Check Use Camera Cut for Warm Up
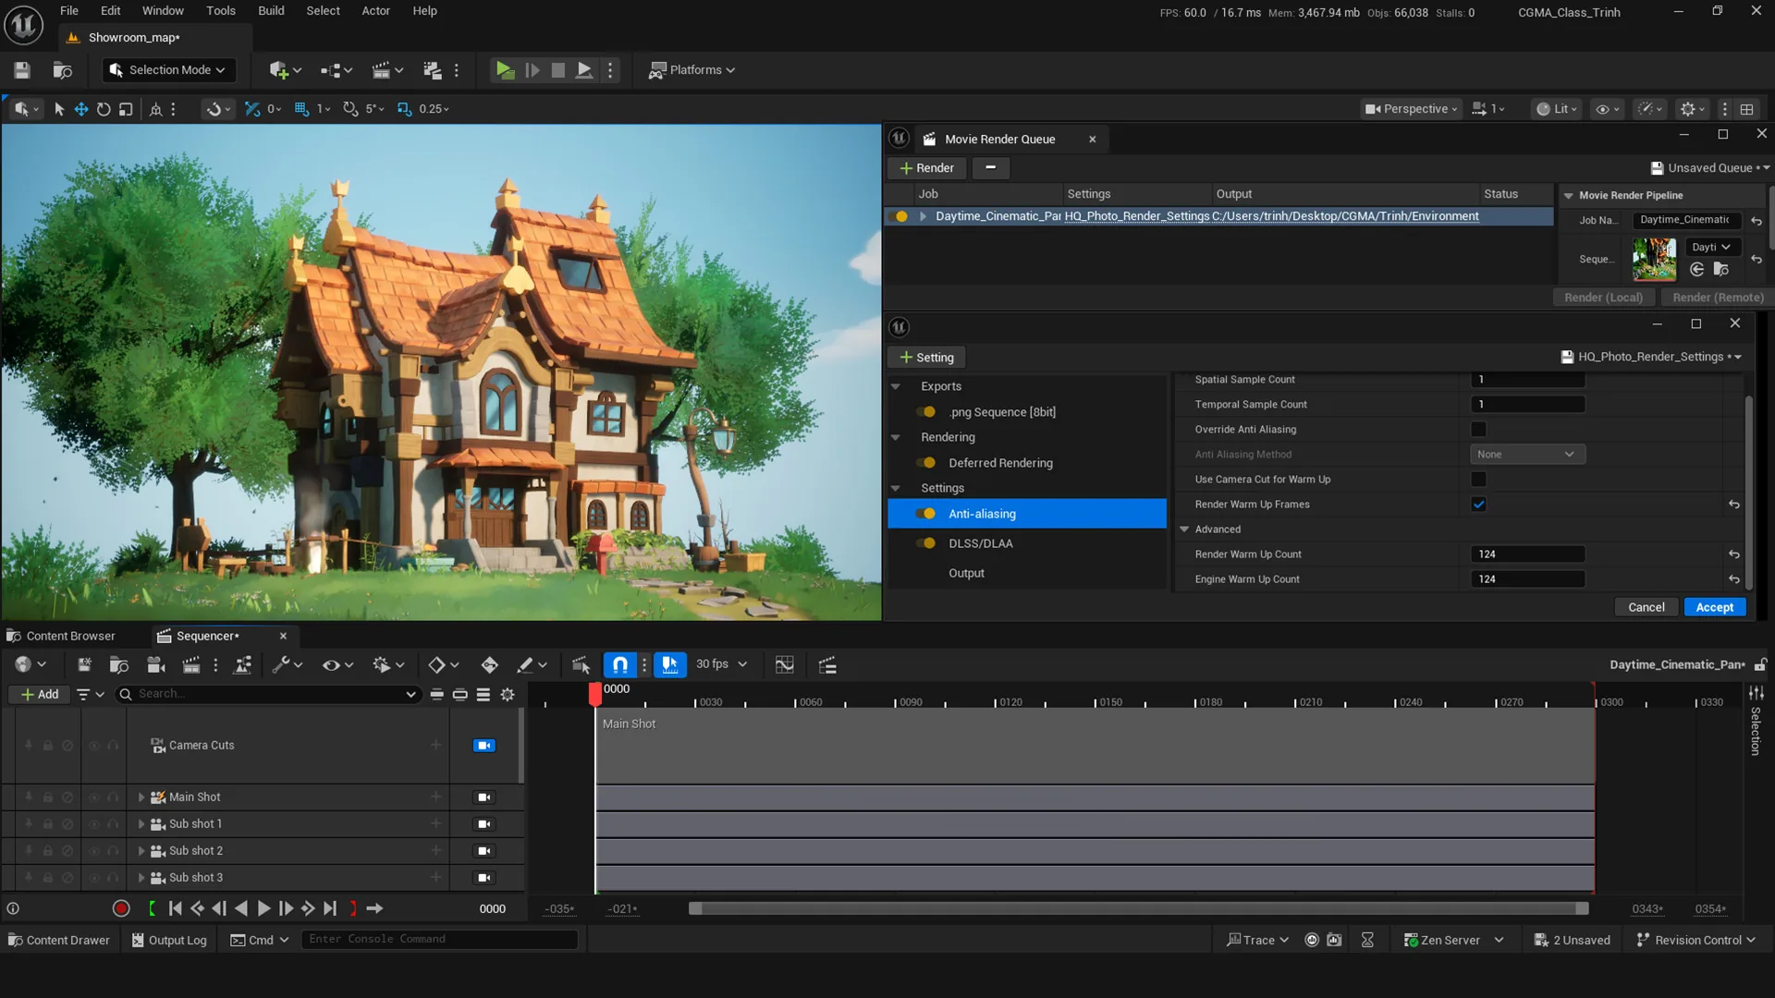Screen dimensions: 1775x998 coord(1478,480)
